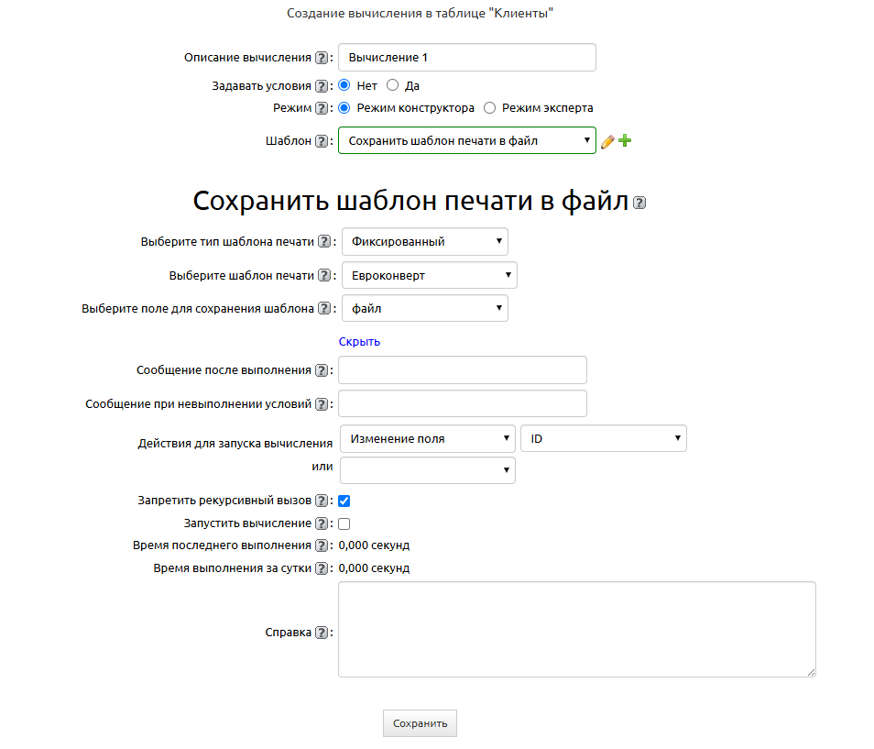
Task: Click help icon next to the large heading
Action: tap(639, 204)
